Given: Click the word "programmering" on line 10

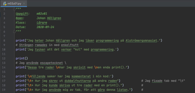Looking at the screenshot, I should (102, 49).
